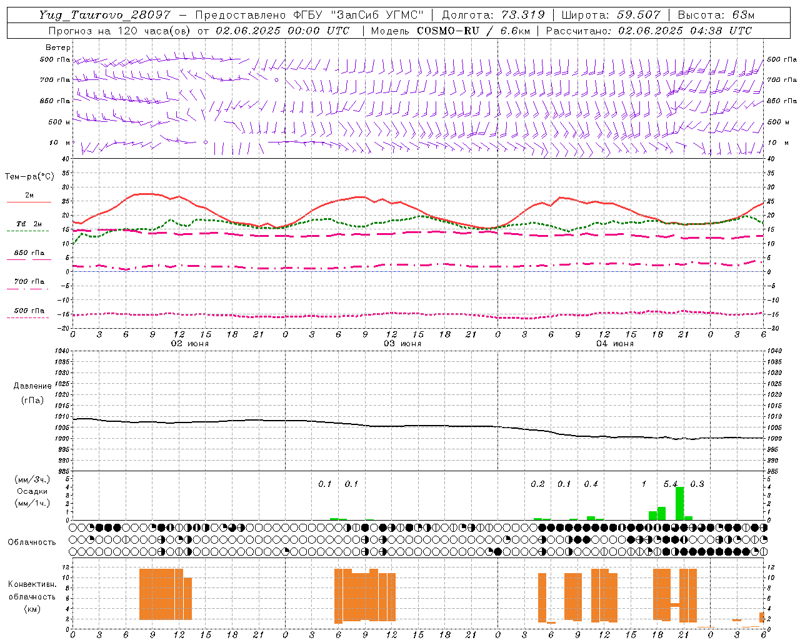Screen dimensions: 800x640
Task: Click the 5.4 precipitation value
Action: click(x=671, y=484)
